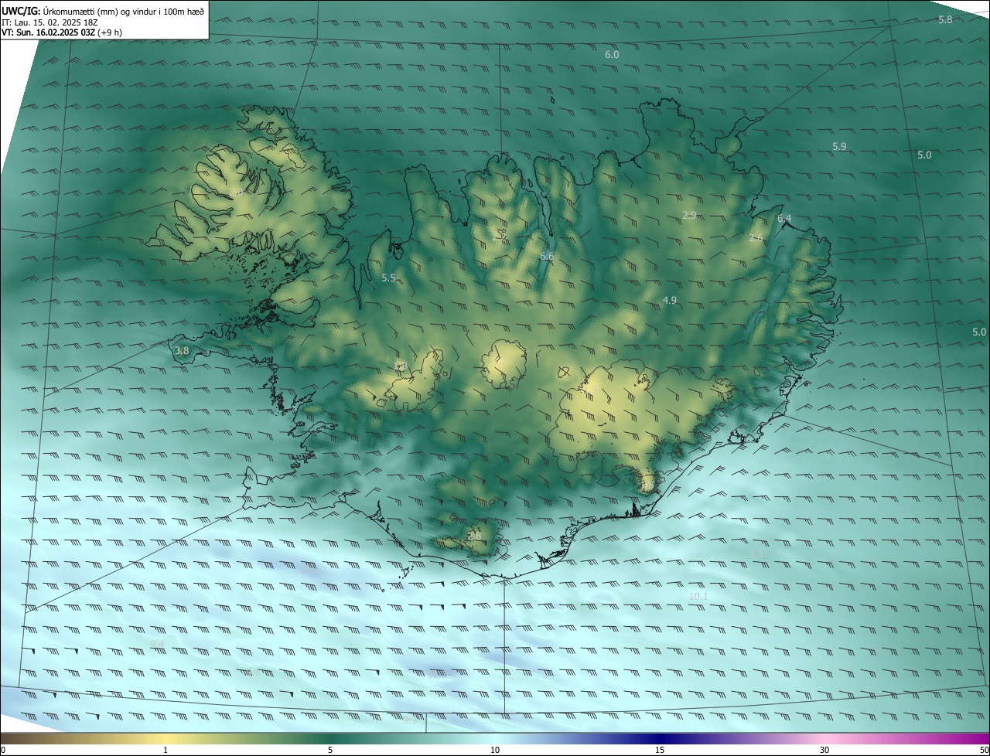990x756 pixels.
Task: Click the 50 tick on the color scale
Action: pyautogui.click(x=984, y=750)
